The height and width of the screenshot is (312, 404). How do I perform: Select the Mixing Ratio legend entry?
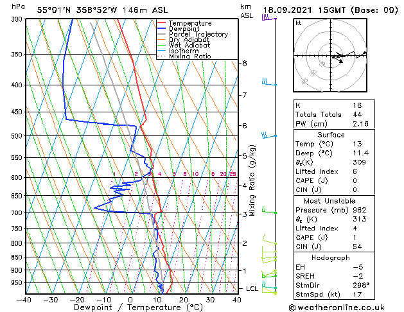pos(184,56)
